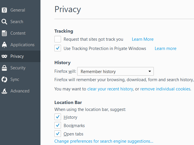This screenshot has height=145, width=194.
Task: Open the Remember history dropdown
Action: click(x=115, y=71)
